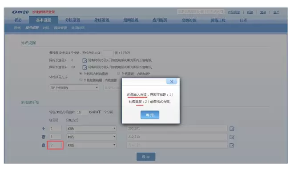Open allocation dropdown for group 2
This screenshot has width=294, height=169.
[x=91, y=145]
